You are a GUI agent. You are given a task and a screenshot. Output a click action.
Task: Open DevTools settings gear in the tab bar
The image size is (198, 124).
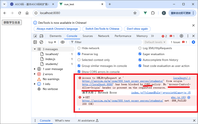(x=181, y=36)
